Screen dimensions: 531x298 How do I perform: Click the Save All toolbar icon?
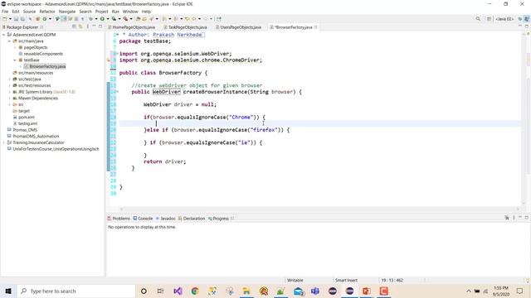coord(22,19)
